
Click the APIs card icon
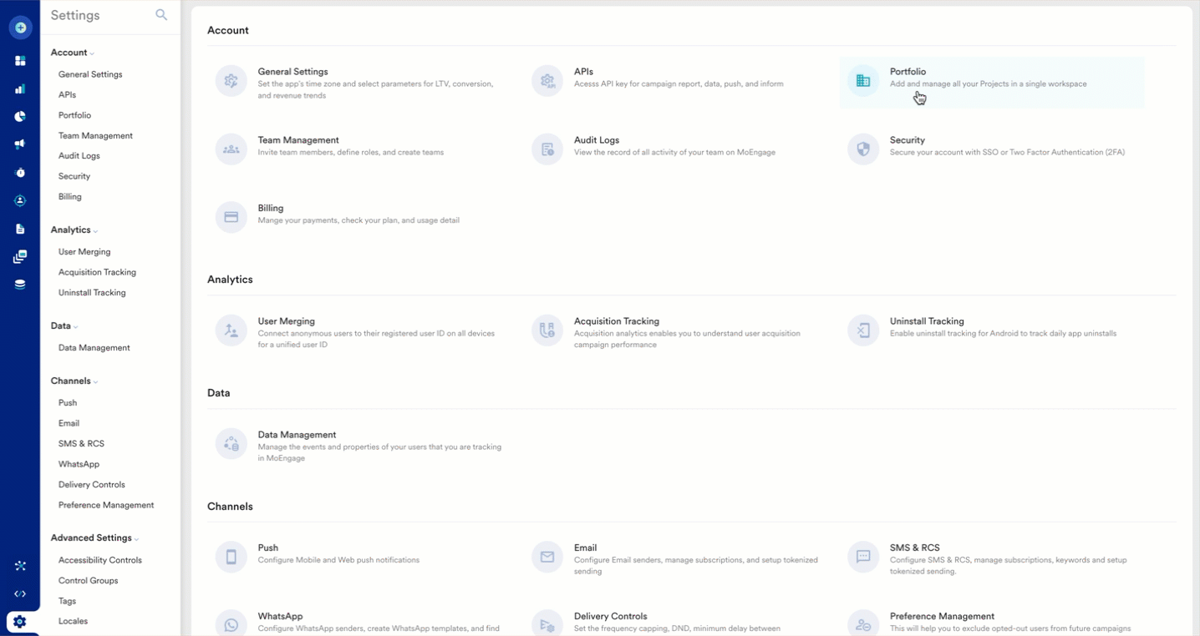tap(547, 81)
